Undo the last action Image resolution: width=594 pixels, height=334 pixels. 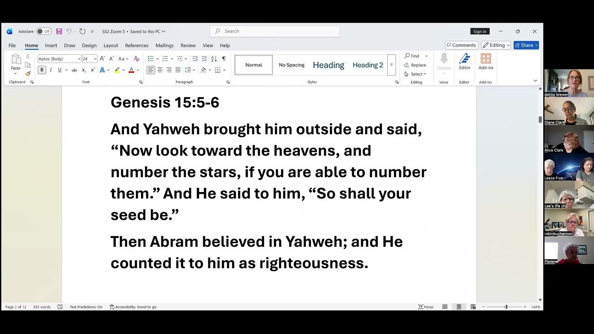click(x=69, y=31)
